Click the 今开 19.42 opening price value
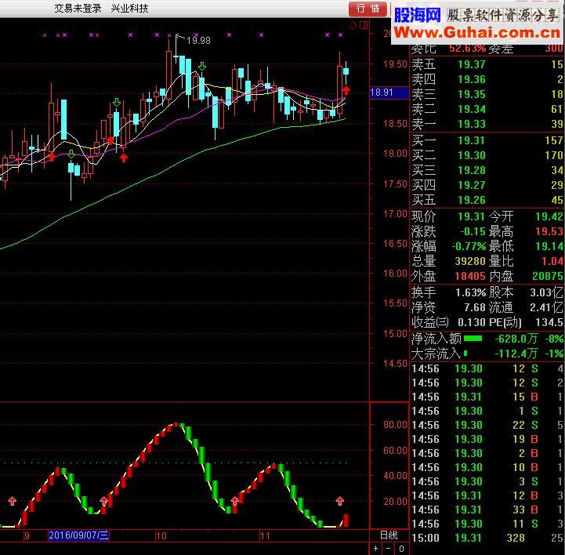The height and width of the screenshot is (555, 565). tap(549, 216)
